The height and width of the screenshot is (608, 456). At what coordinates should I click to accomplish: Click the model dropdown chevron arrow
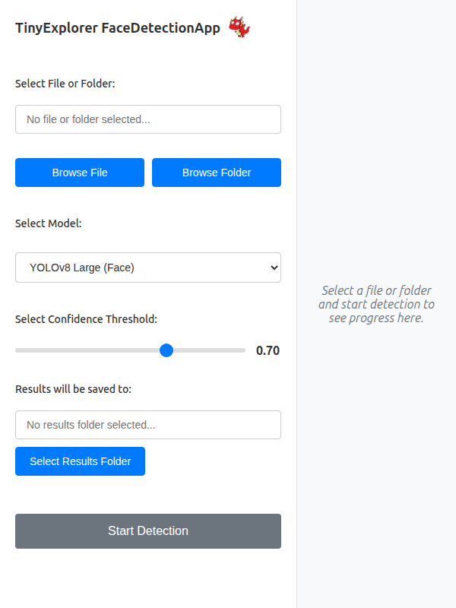point(274,268)
